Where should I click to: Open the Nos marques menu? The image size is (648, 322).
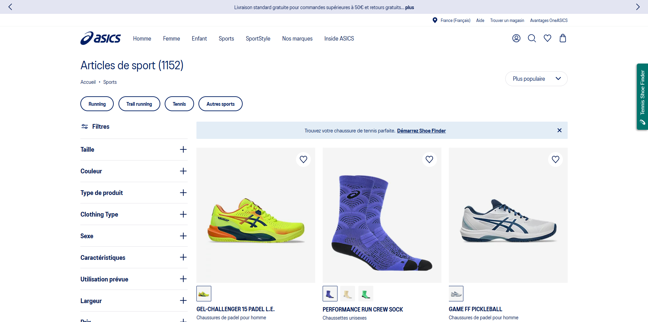[297, 39]
